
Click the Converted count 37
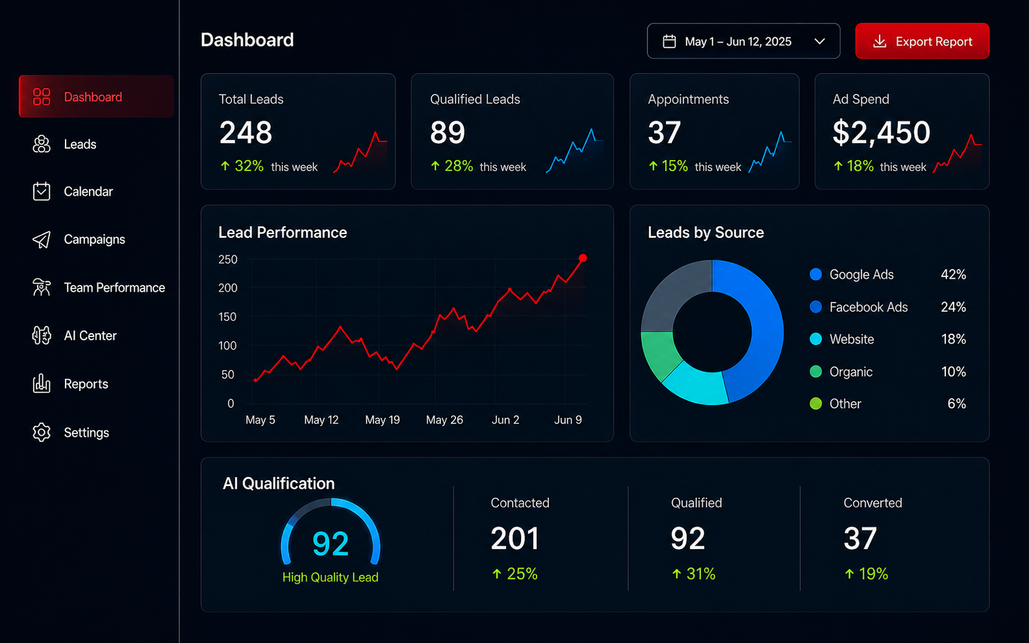pyautogui.click(x=860, y=539)
